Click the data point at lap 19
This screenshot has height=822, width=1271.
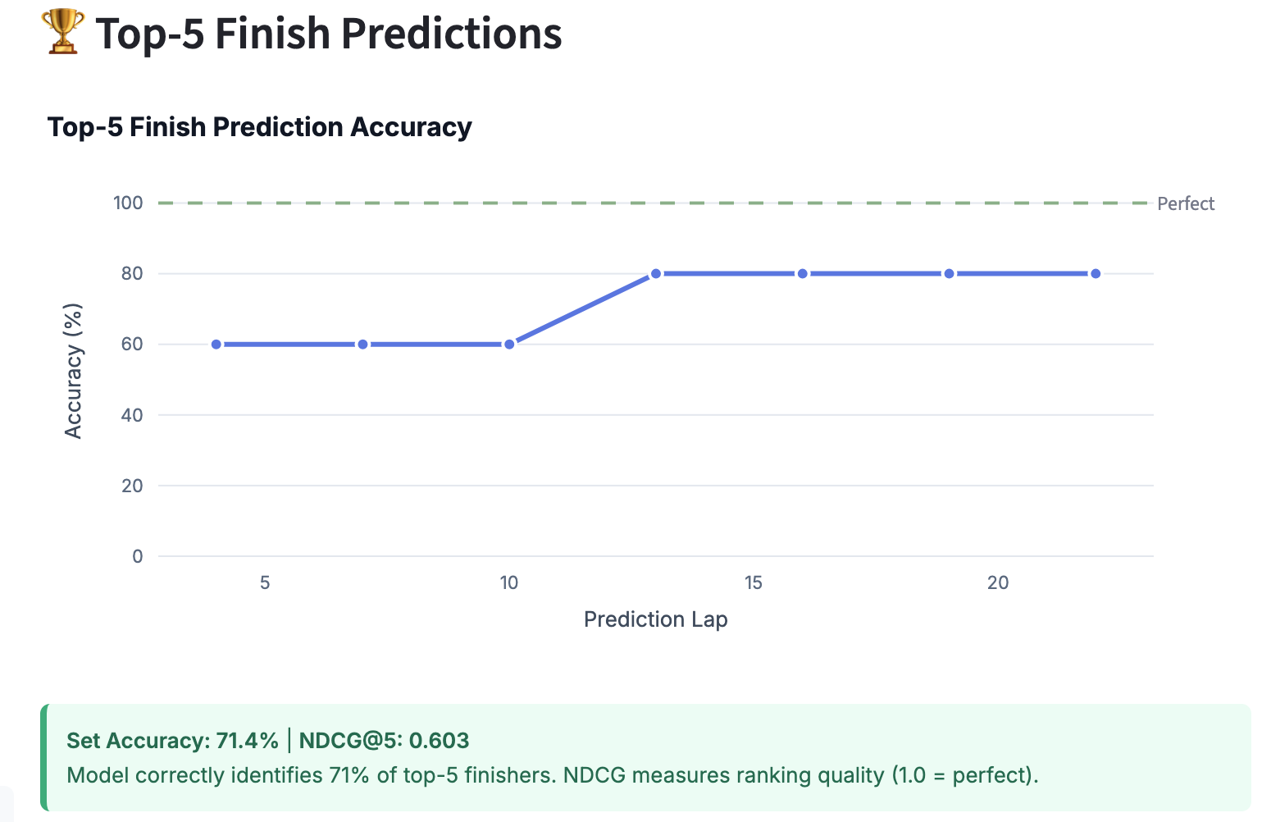(950, 273)
